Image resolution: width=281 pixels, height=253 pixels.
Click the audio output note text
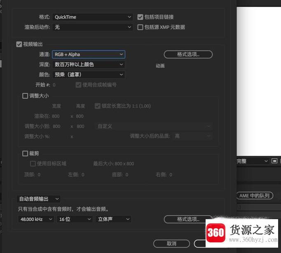[63, 209]
